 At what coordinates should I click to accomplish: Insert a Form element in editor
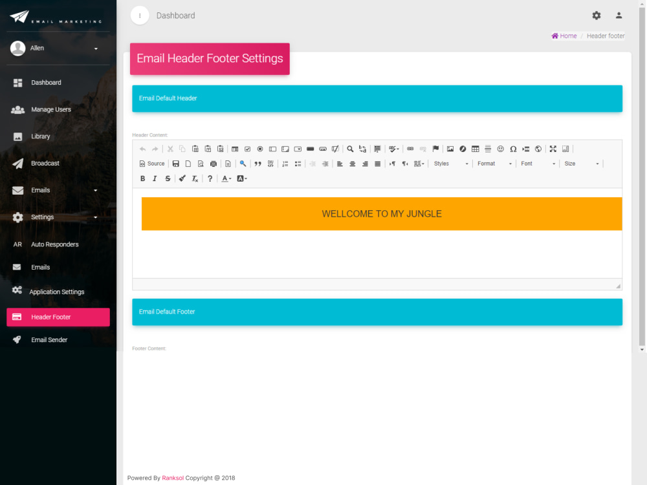[235, 149]
